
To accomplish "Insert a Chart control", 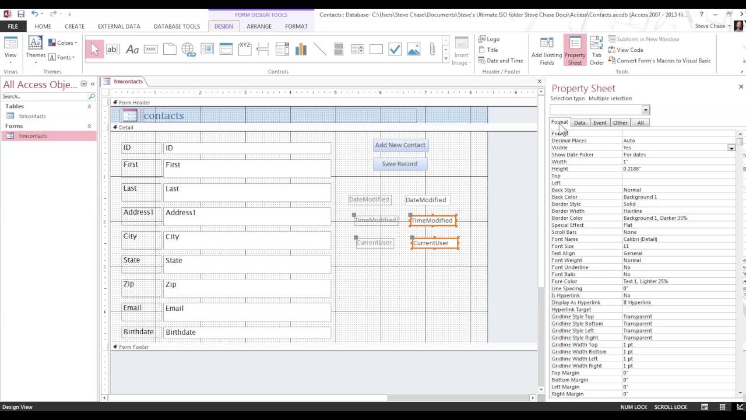I will [301, 49].
